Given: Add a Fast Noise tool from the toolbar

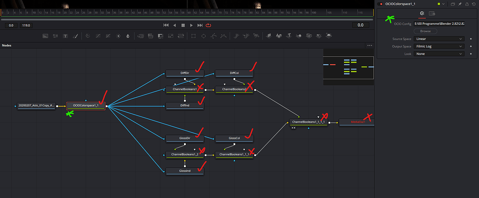Looking at the screenshot, I should [x=55, y=36].
